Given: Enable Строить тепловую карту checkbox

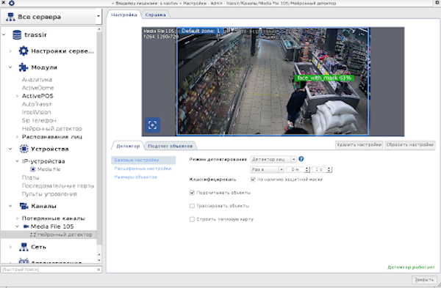Looking at the screenshot, I should coord(192,219).
